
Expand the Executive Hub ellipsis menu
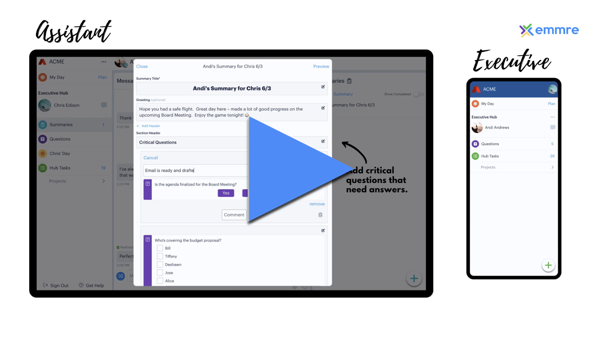[553, 117]
